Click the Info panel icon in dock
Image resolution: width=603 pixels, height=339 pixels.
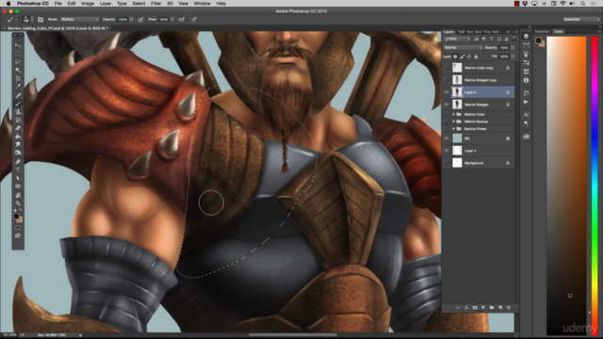526,80
